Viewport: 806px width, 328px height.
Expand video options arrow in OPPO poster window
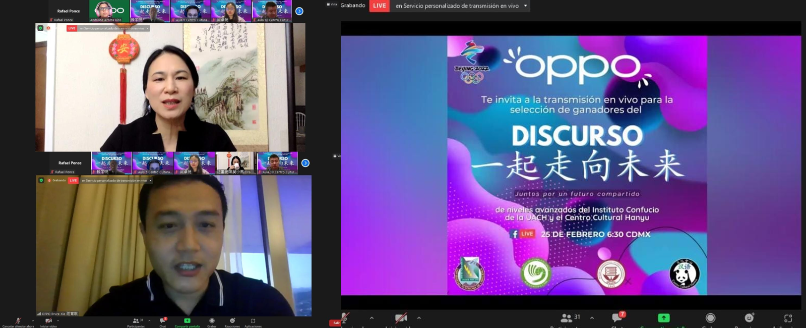pos(419,318)
